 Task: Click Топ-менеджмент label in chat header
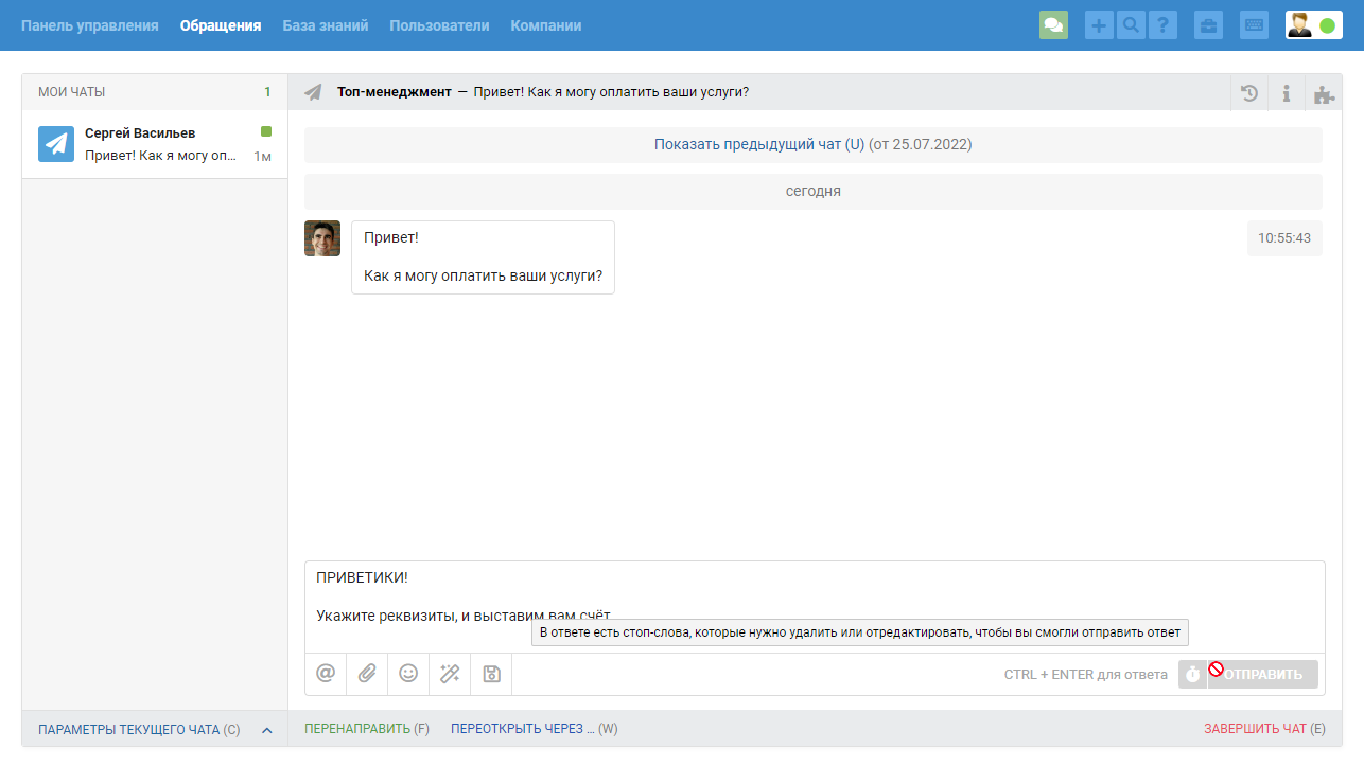click(394, 92)
